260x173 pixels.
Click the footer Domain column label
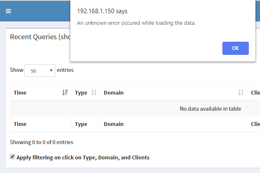coord(114,124)
